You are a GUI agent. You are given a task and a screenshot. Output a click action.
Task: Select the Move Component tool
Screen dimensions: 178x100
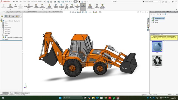point(42,6)
